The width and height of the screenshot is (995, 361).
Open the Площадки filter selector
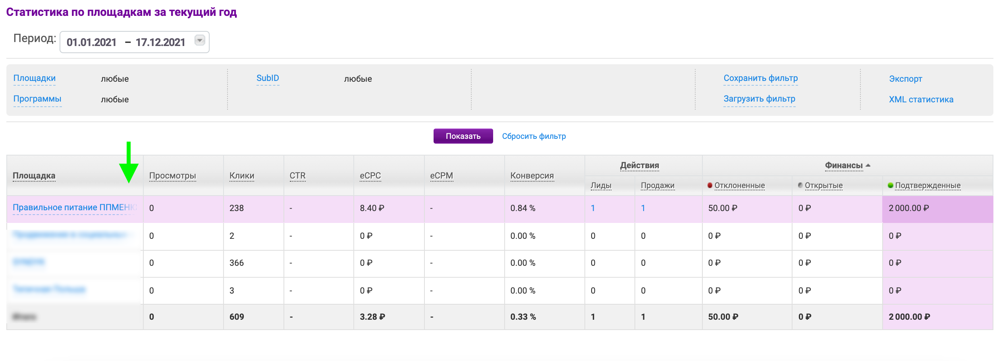tap(35, 78)
